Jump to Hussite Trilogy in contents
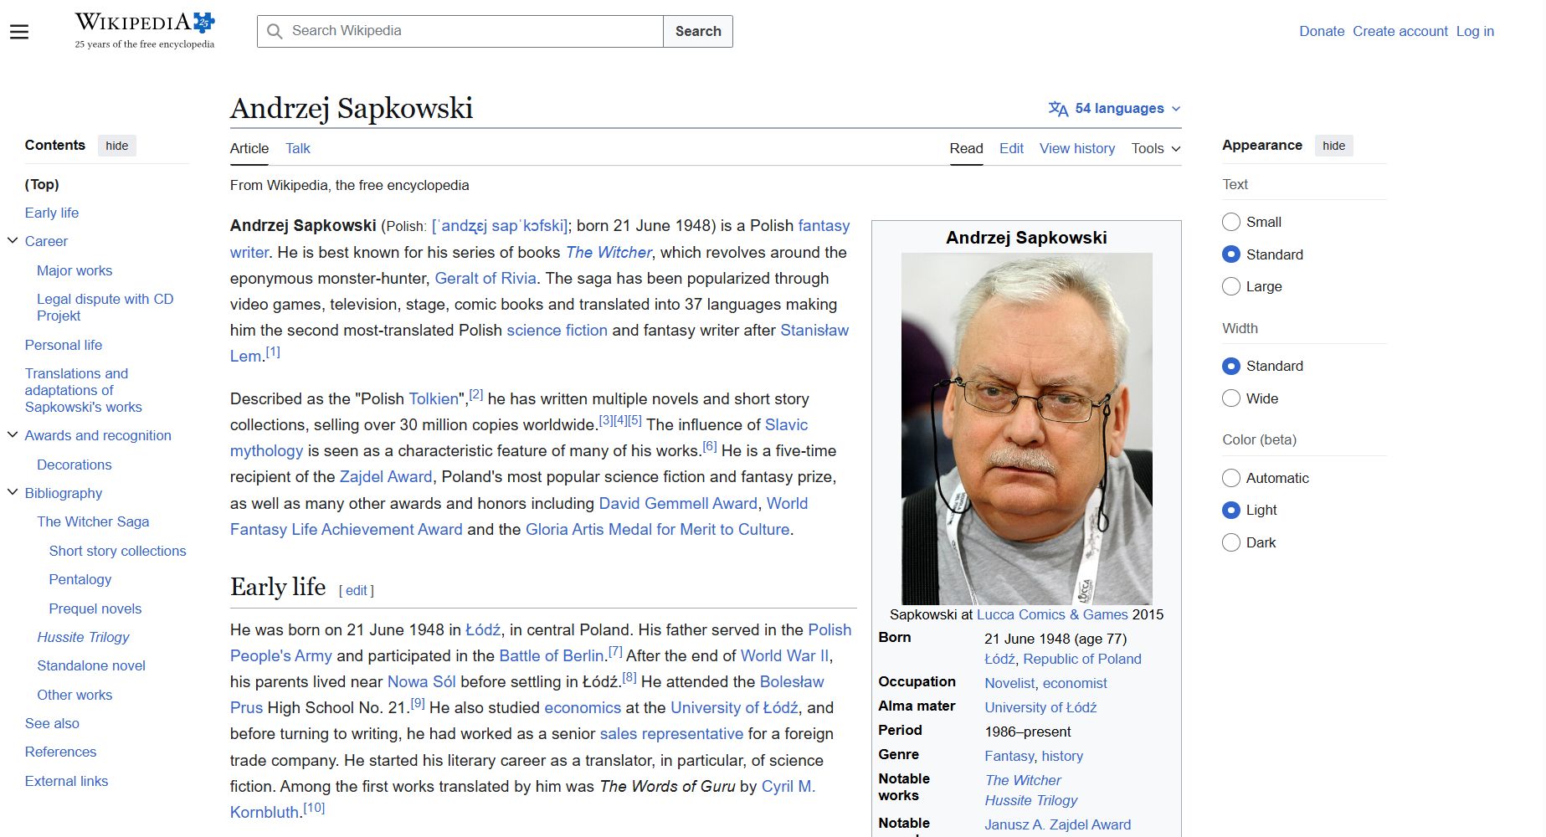This screenshot has height=837, width=1546. (x=84, y=637)
